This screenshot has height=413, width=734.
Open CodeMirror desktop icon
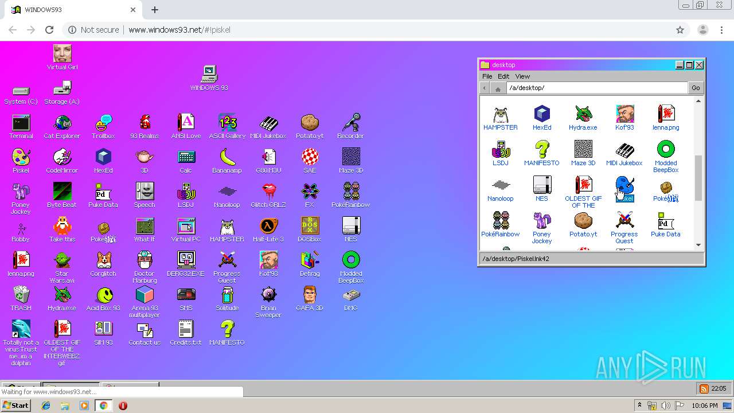pyautogui.click(x=62, y=161)
